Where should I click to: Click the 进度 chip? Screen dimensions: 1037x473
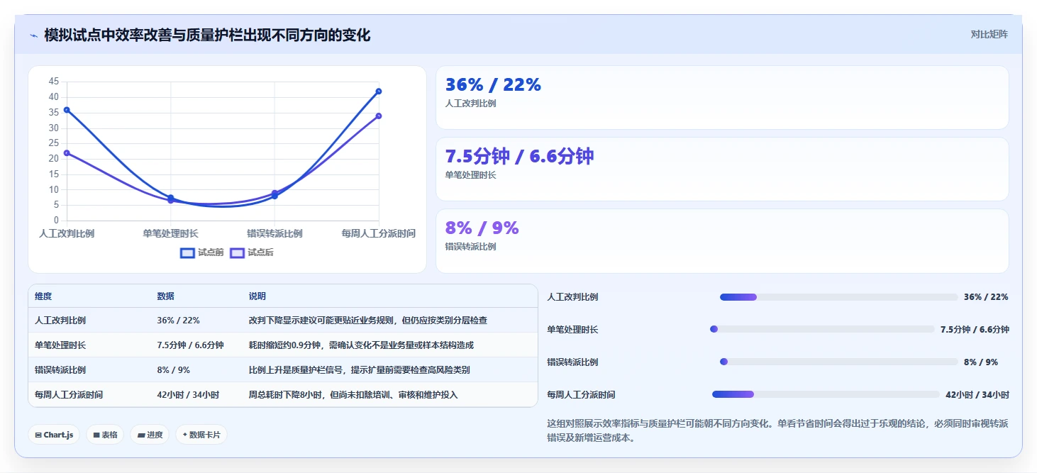pos(150,435)
